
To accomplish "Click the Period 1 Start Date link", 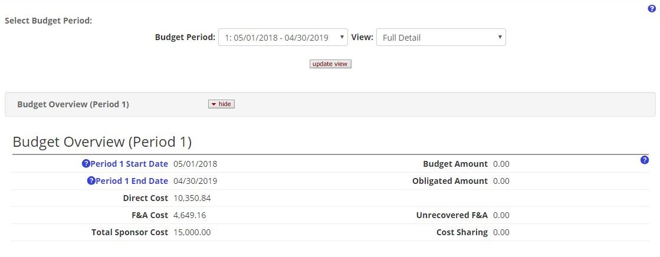I will (129, 164).
